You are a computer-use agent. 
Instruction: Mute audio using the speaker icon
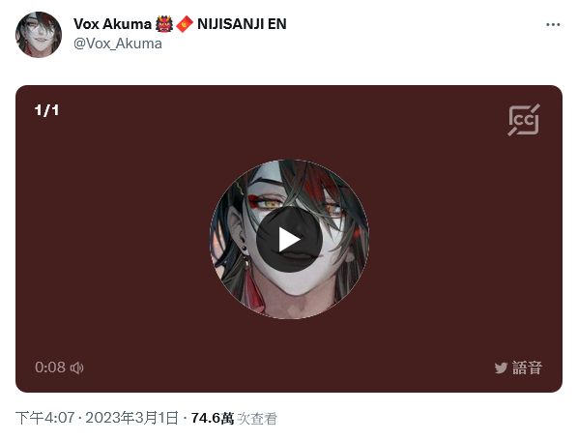coord(77,367)
